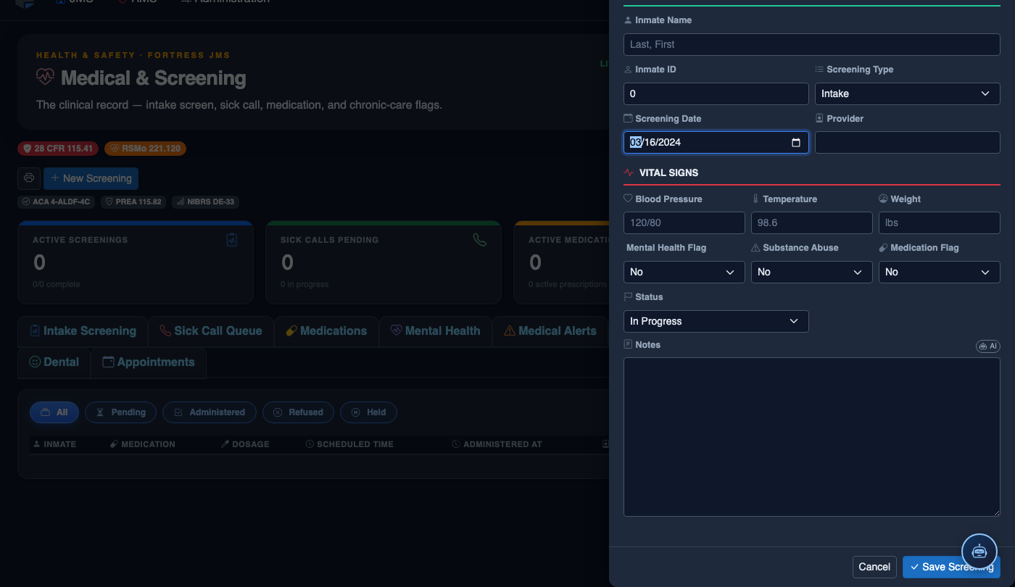Viewport: 1015px width, 587px height.
Task: Click the phone icon on Sick Calls Pending card
Action: click(x=479, y=240)
